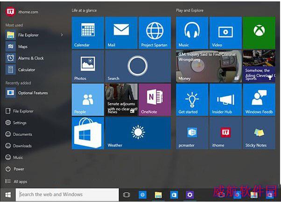Launch the ithome tile

(x=225, y=133)
